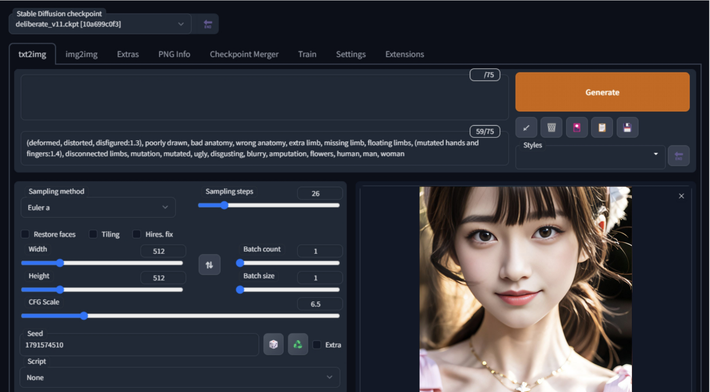Click the clipboard apply styles icon

tap(602, 127)
